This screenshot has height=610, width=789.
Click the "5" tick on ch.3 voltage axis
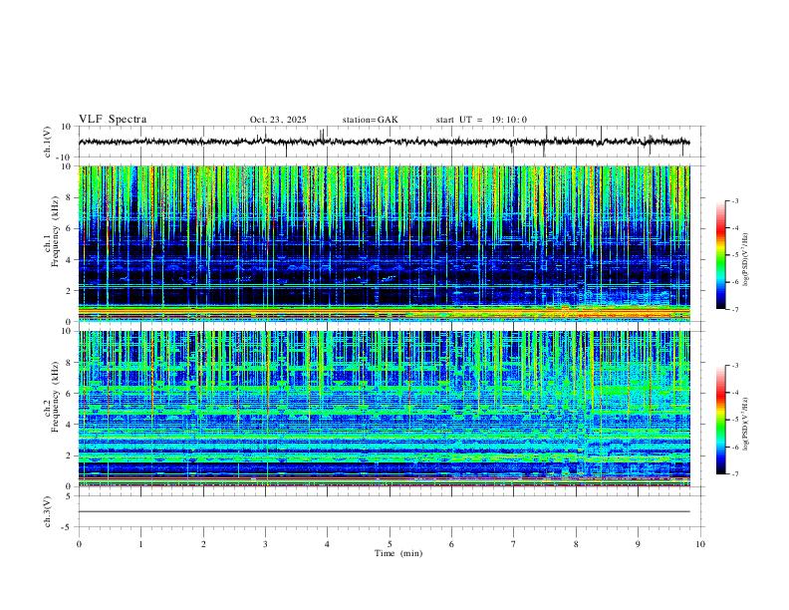[x=70, y=495]
